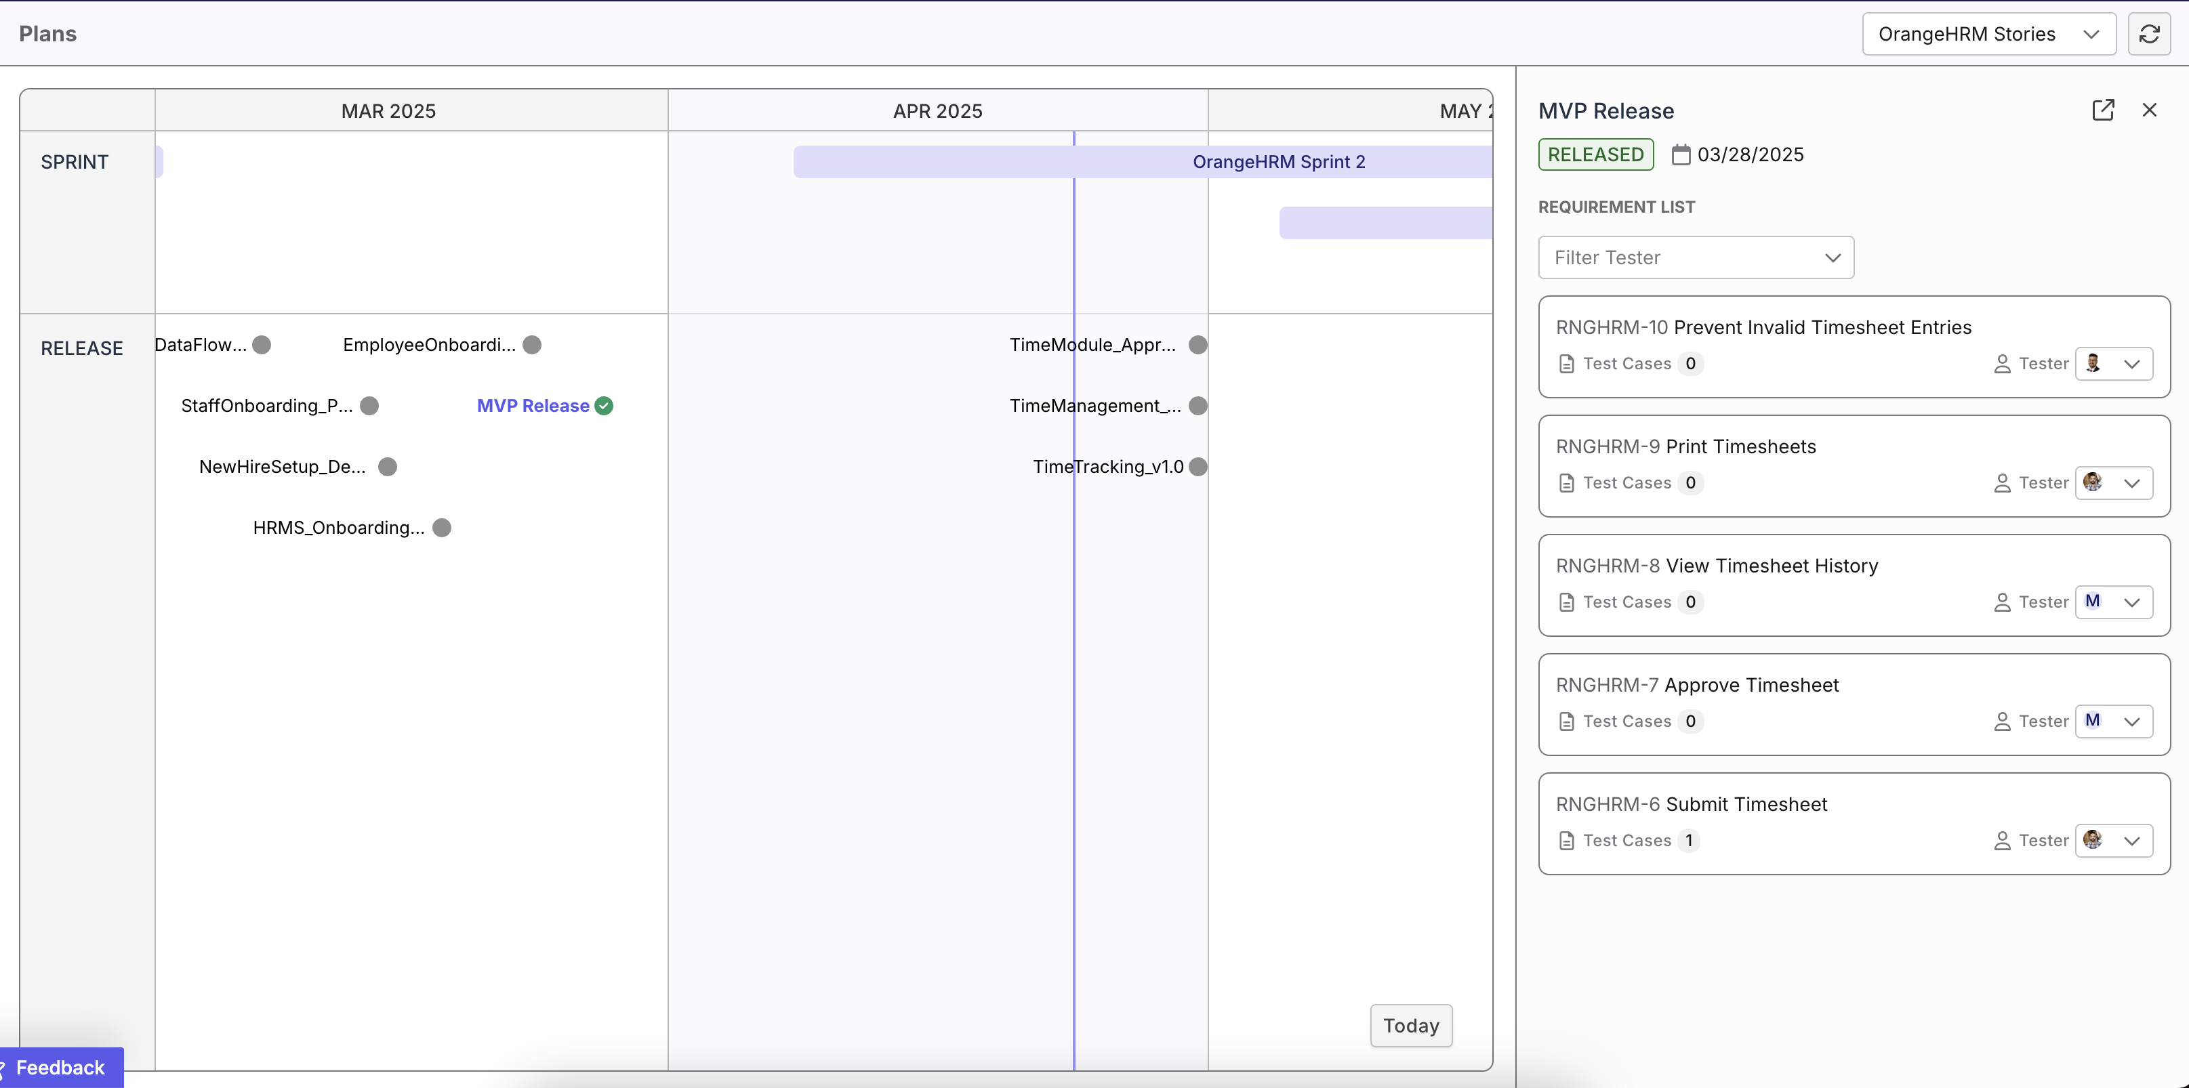Viewport: 2189px width, 1088px height.
Task: Open the OrangeHRM Stories dropdown
Action: tap(1988, 33)
